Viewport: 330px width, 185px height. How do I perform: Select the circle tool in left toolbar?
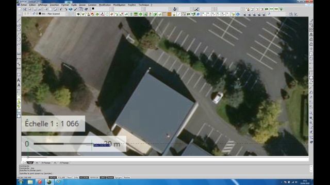[19, 40]
